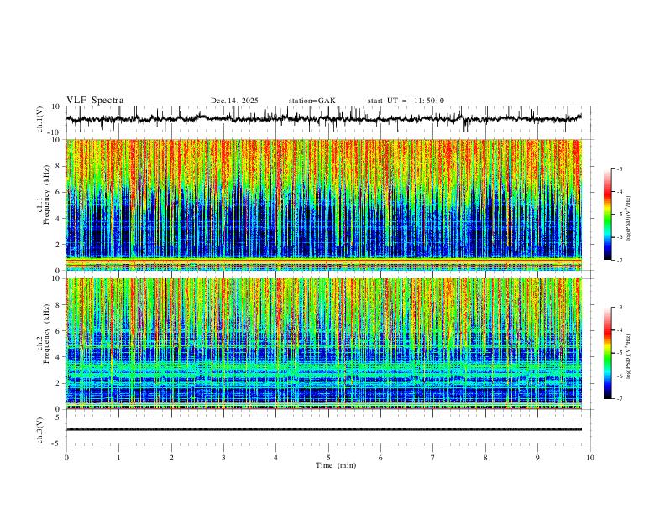Click the time axis tick label "9"
This screenshot has height=513, width=665.
(537, 458)
